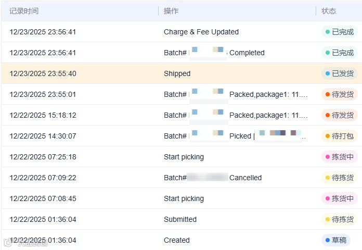The width and height of the screenshot is (362, 250).
Task: Click the timestamp 12/22/2025 15:18:12
Action: tap(43, 115)
